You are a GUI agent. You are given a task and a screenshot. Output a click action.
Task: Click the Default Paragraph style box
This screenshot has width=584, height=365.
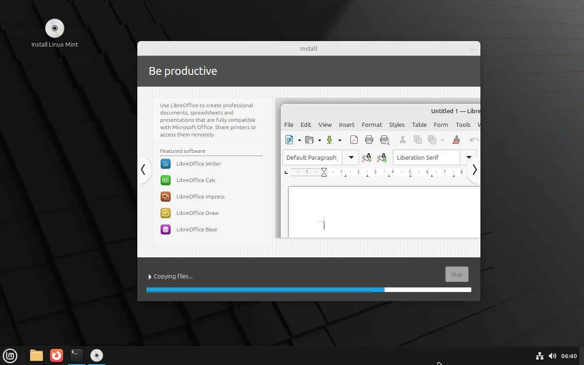tap(313, 157)
